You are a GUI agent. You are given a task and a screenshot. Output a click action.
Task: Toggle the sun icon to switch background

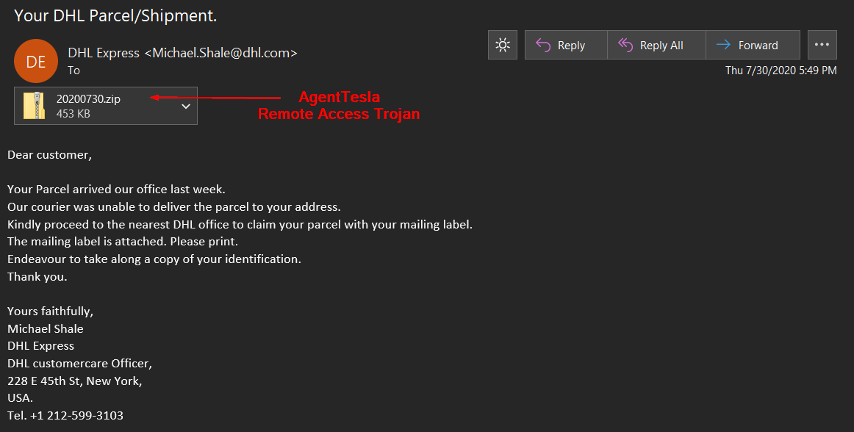click(x=503, y=46)
